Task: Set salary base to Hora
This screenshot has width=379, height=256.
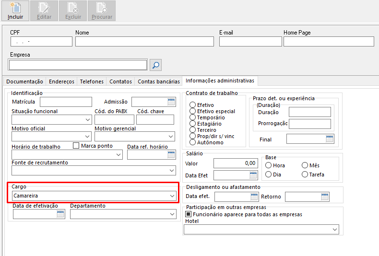Action: click(268, 165)
